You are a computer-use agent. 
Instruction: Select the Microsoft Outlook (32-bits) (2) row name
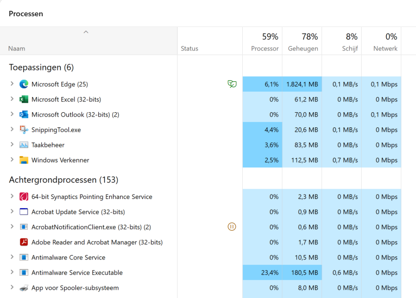click(x=75, y=115)
